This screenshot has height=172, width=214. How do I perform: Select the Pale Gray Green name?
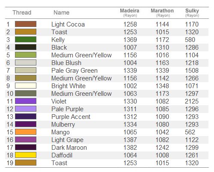coord(74,71)
